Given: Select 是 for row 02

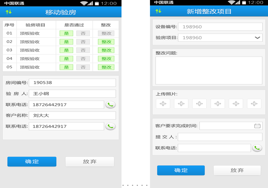Looking at the screenshot, I should (66, 42).
